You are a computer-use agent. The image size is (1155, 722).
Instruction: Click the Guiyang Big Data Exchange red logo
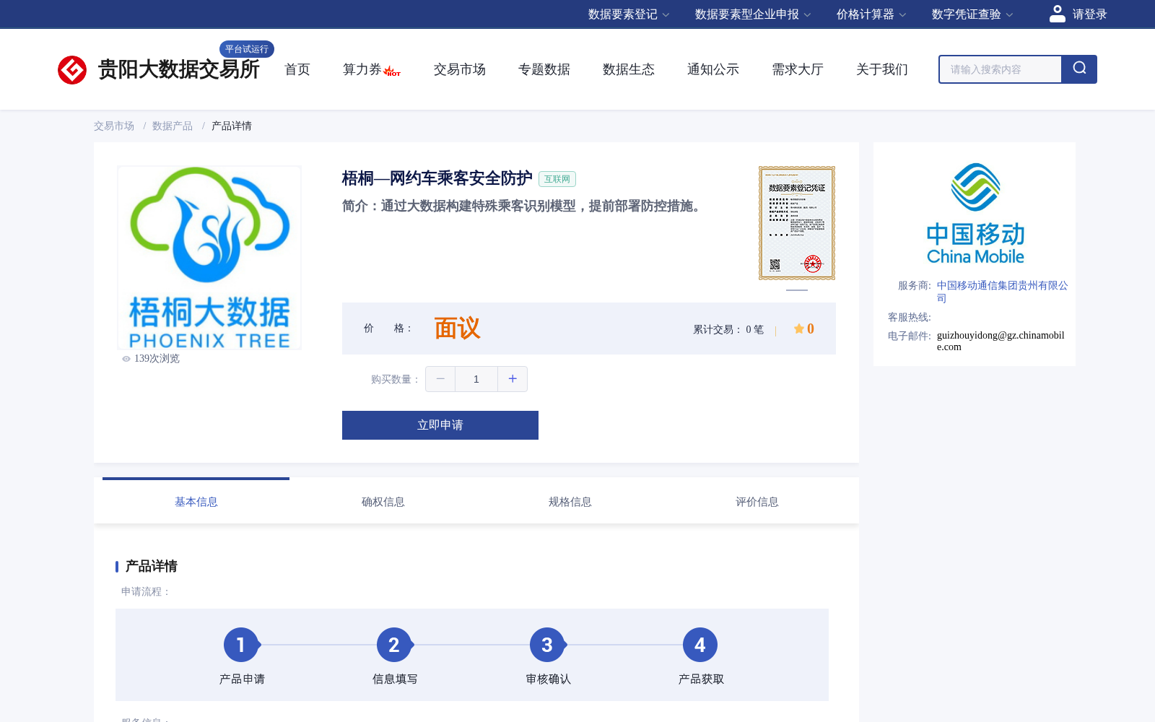(x=72, y=70)
